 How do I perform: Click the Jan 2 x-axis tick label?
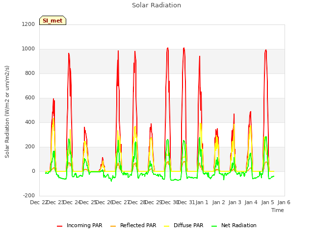point(218,202)
